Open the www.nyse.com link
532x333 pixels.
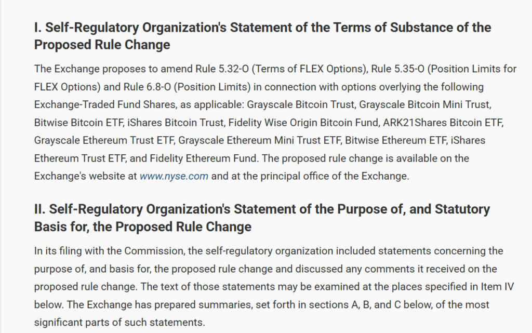pos(174,176)
